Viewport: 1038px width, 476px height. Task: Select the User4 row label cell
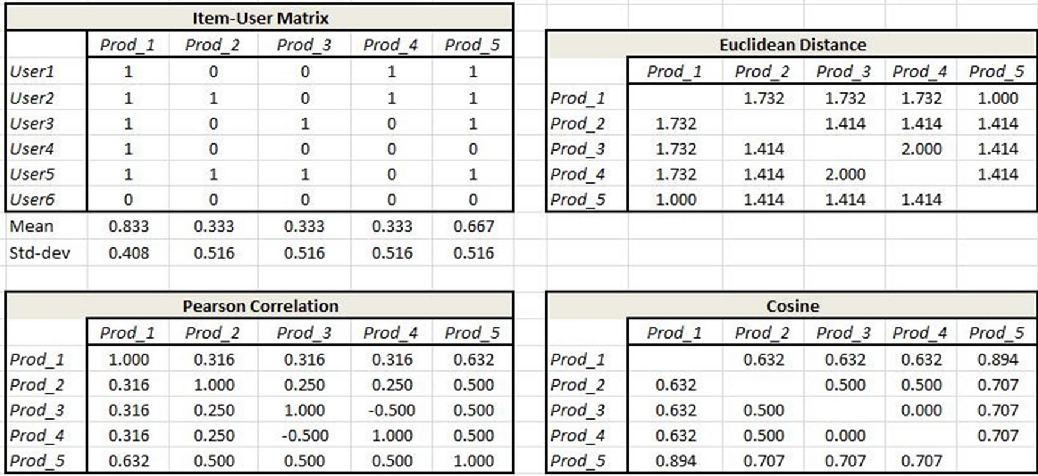32,149
